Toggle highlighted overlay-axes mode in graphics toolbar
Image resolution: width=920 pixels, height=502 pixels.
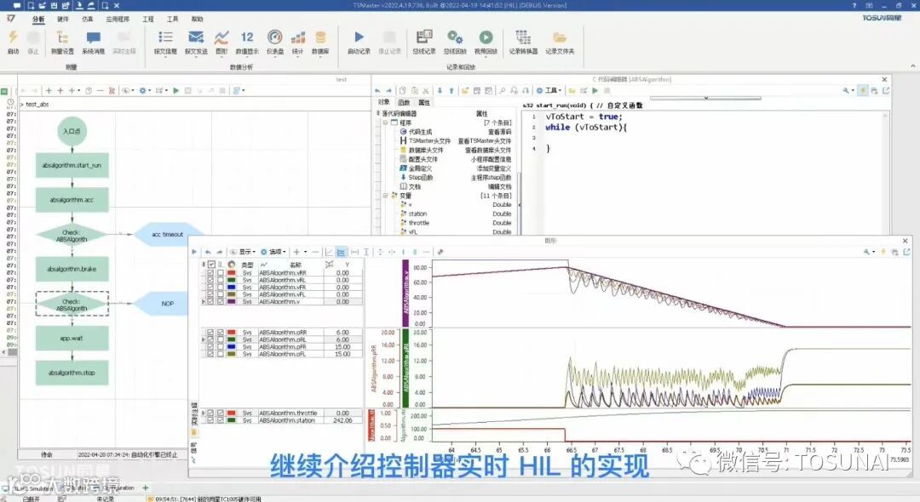[341, 252]
